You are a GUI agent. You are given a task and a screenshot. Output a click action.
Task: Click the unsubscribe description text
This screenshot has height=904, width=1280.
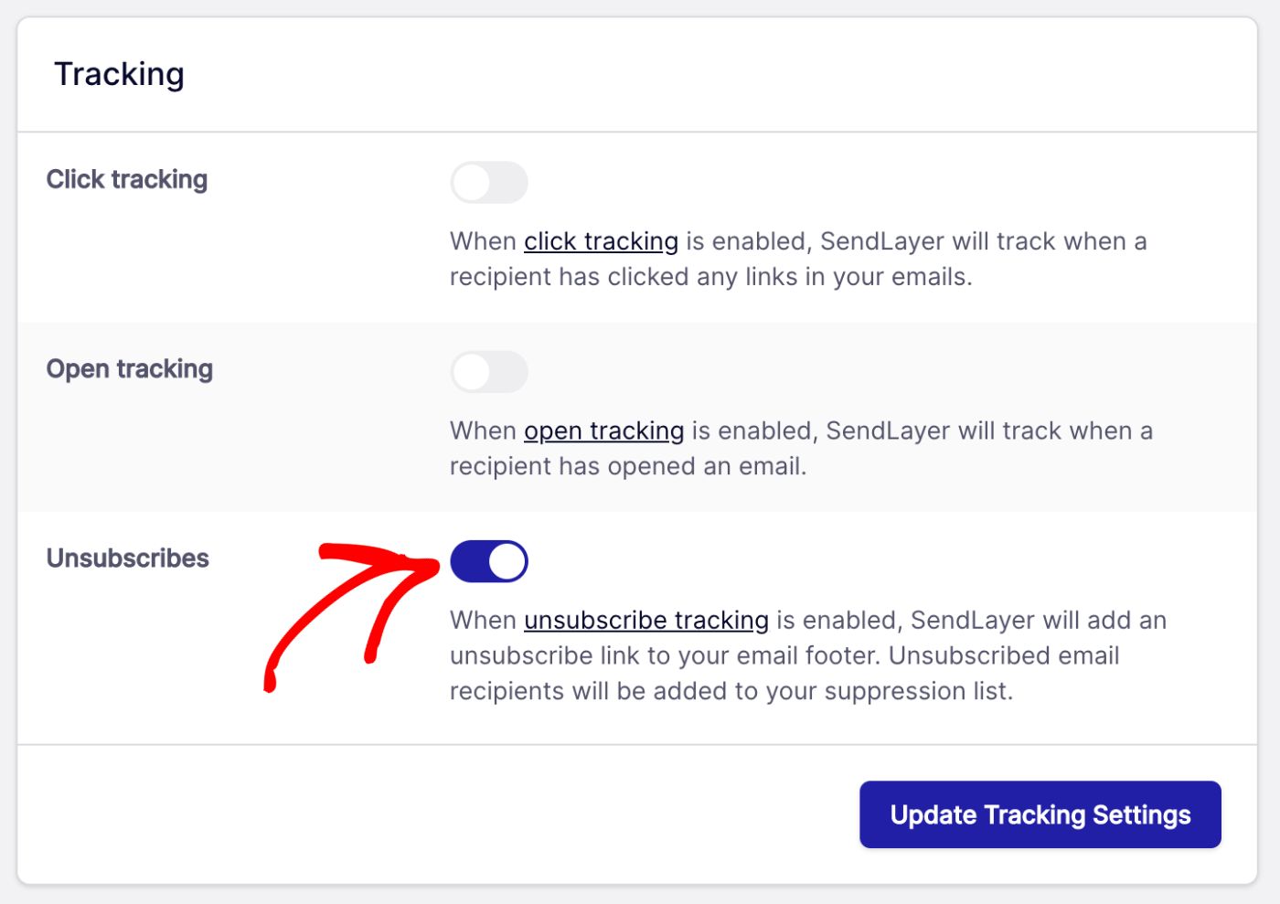pyautogui.click(x=805, y=655)
